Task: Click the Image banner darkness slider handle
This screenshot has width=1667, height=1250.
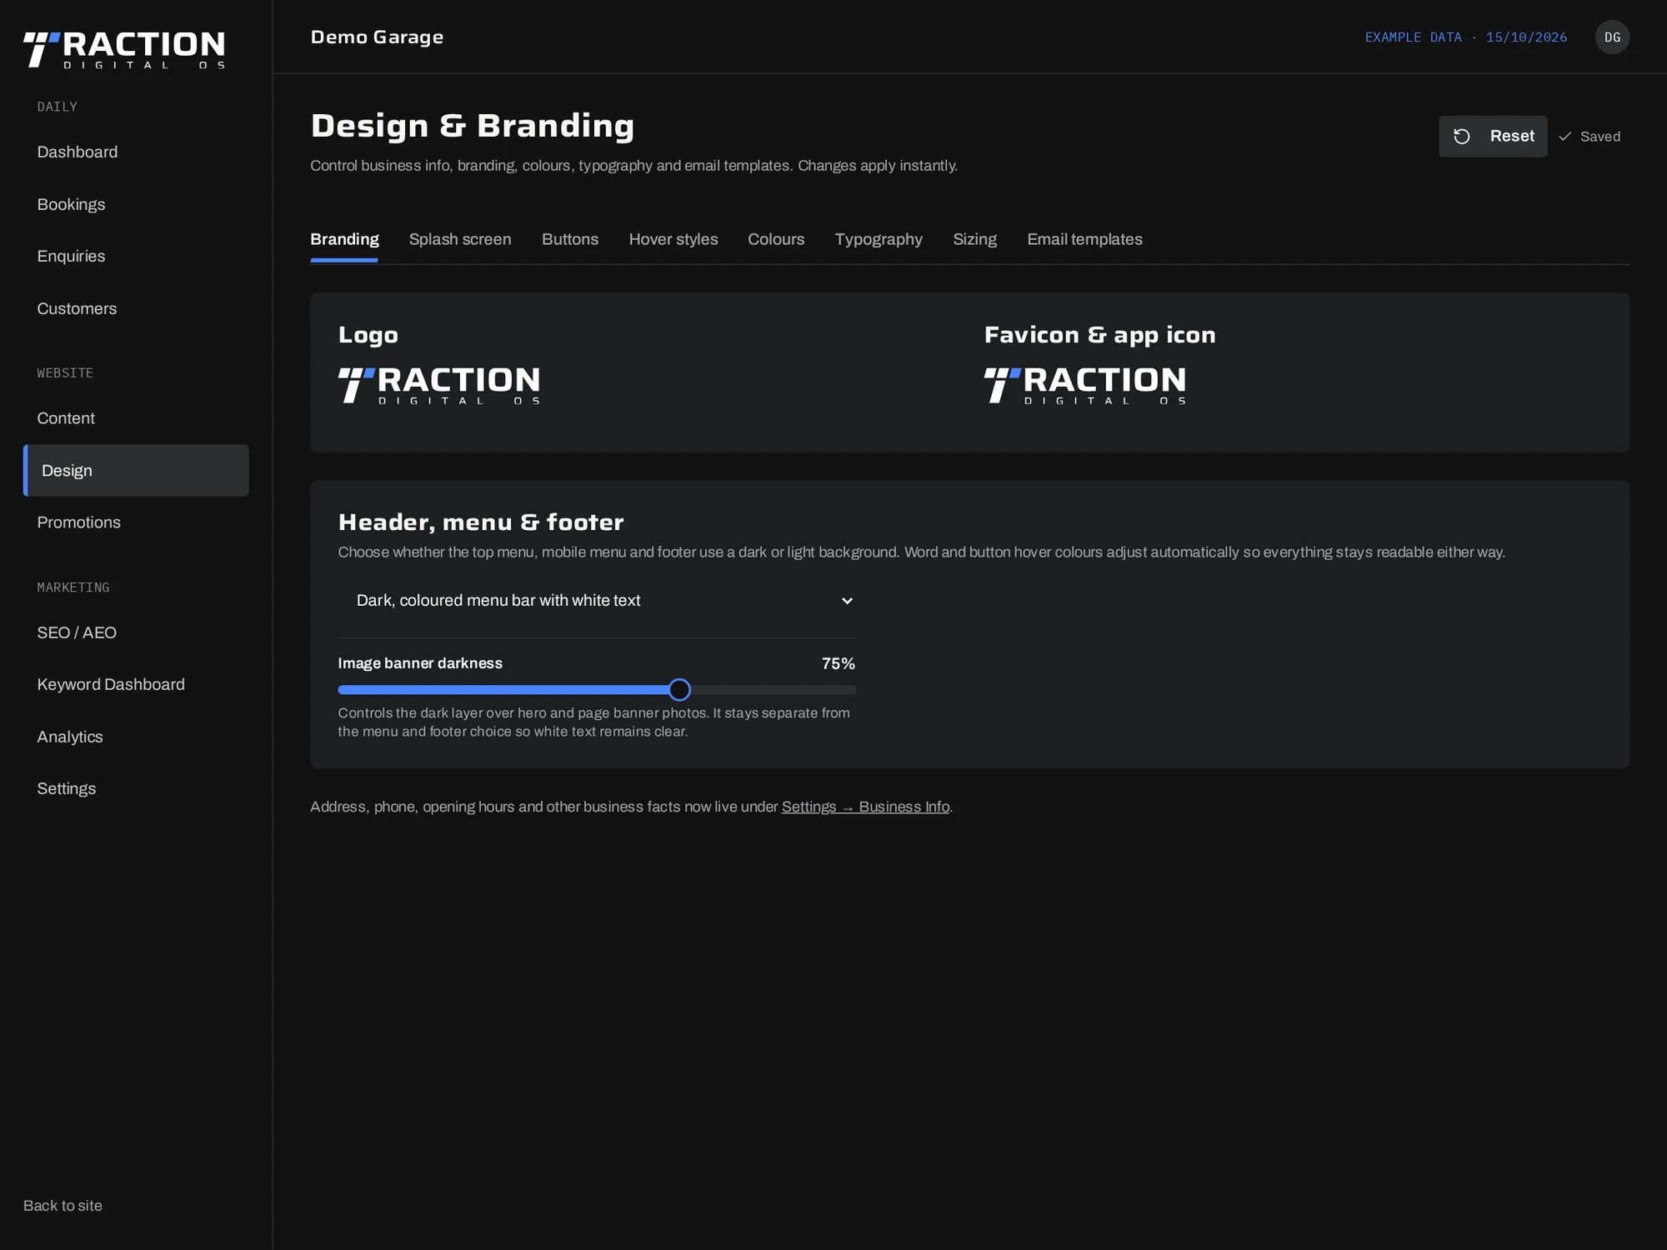Action: pos(679,690)
